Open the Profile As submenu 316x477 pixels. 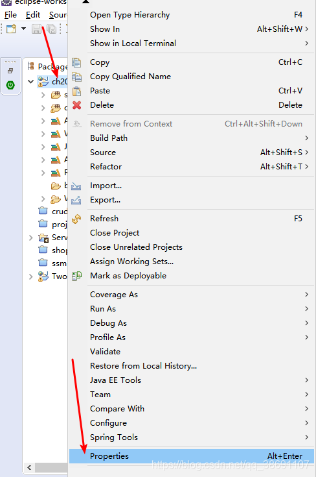coord(192,337)
